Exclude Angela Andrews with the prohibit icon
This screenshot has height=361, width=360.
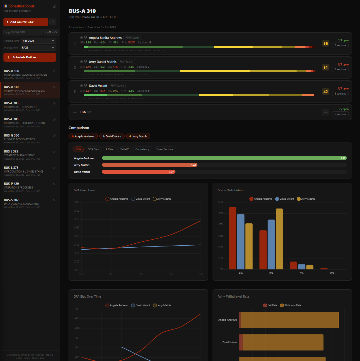pos(85,37)
